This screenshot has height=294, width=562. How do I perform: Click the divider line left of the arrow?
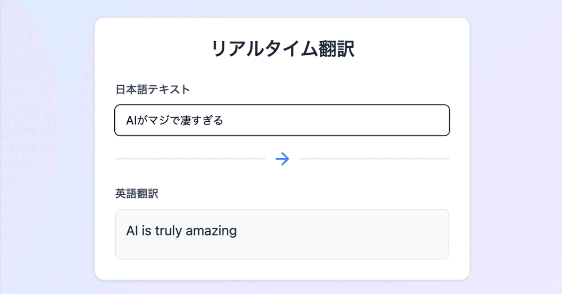click(190, 159)
